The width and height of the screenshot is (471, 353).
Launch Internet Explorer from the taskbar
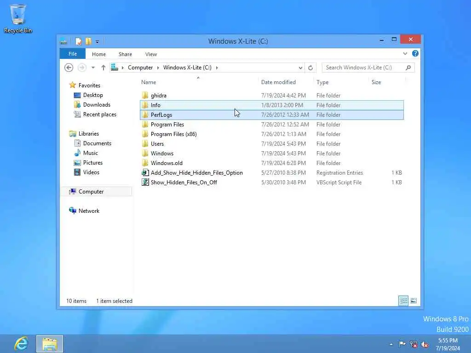point(21,344)
